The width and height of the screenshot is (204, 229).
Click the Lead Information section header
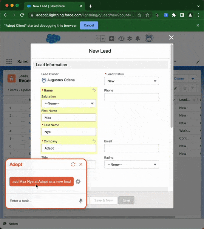(100, 65)
